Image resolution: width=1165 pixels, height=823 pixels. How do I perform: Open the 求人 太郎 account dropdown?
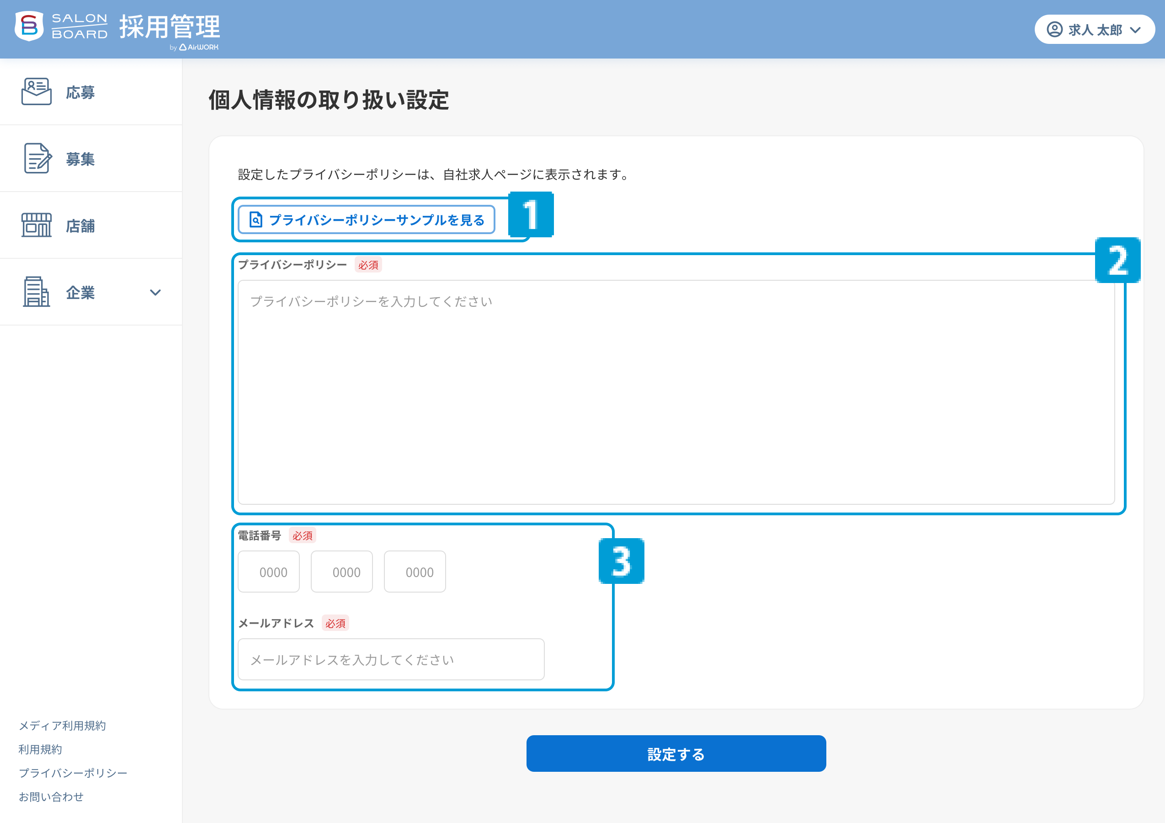pyautogui.click(x=1095, y=29)
